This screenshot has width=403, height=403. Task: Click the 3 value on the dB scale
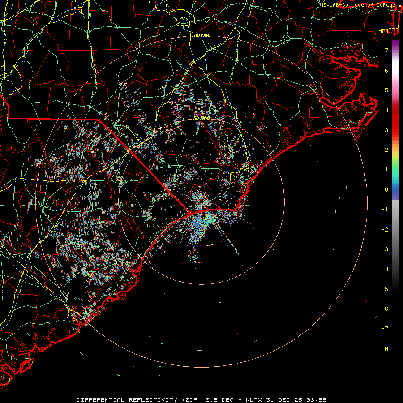386,130
